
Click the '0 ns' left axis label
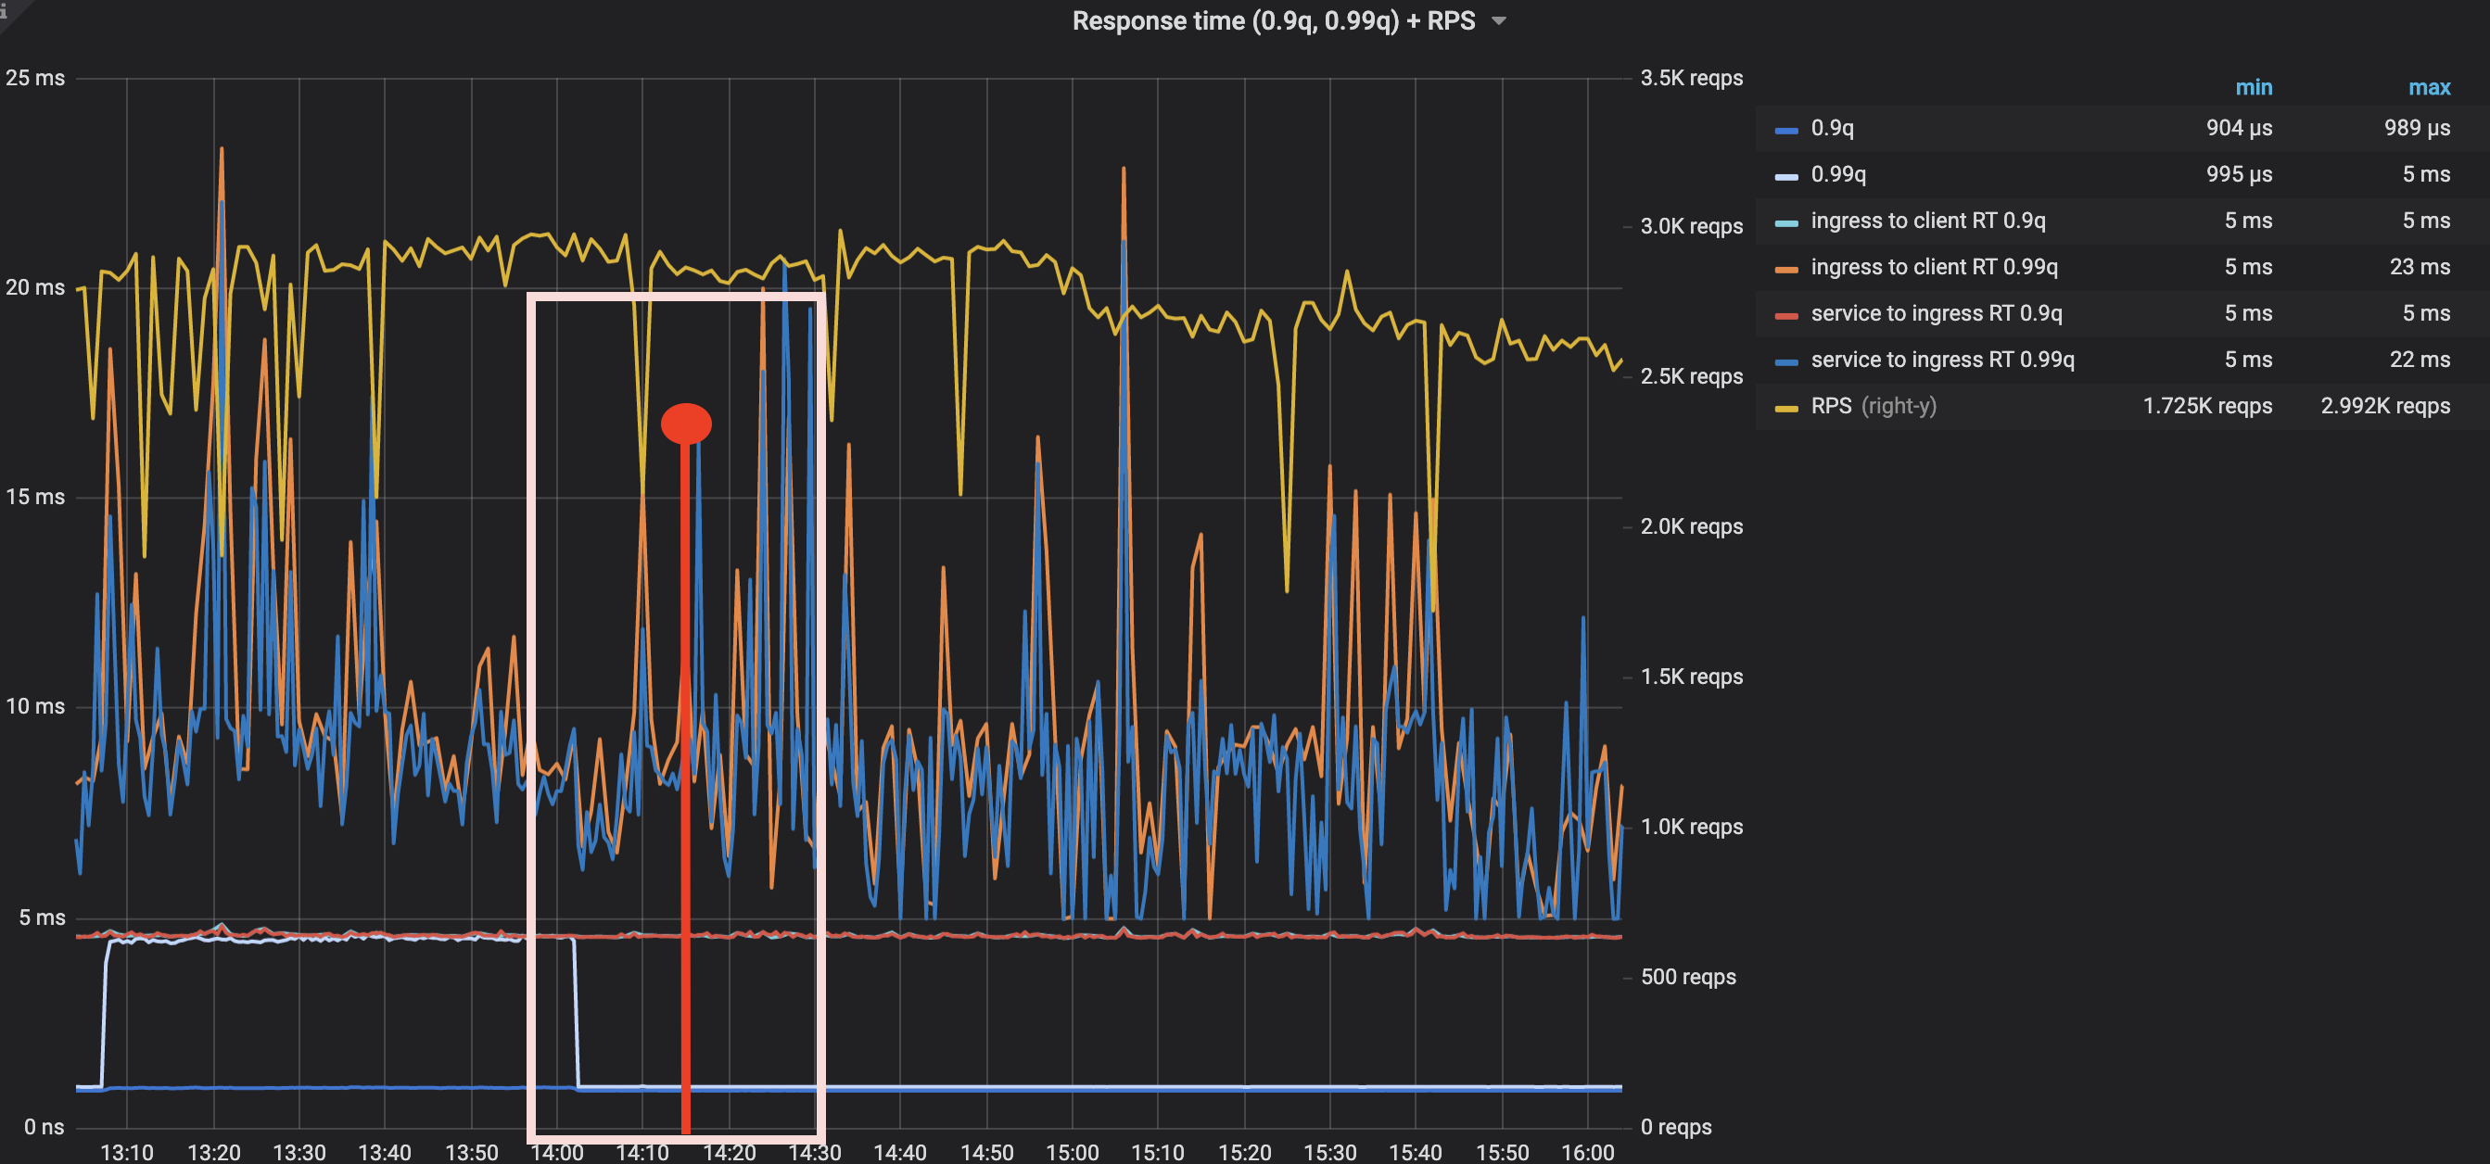pos(44,1127)
